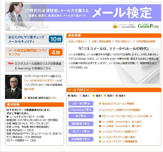This screenshot has height=152, width=163.
Task: Click the 最新情報 section header
Action: (114, 35)
